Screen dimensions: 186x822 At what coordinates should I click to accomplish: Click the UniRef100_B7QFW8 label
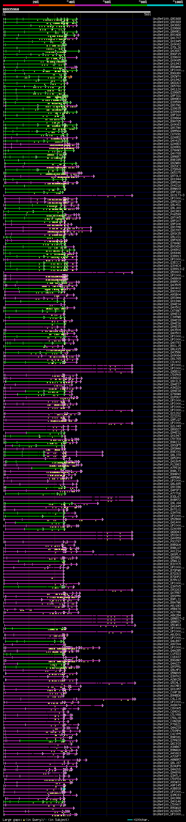[x=167, y=571]
